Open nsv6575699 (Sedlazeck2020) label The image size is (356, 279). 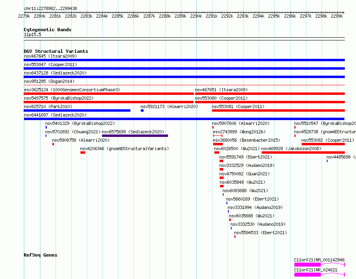133,132
